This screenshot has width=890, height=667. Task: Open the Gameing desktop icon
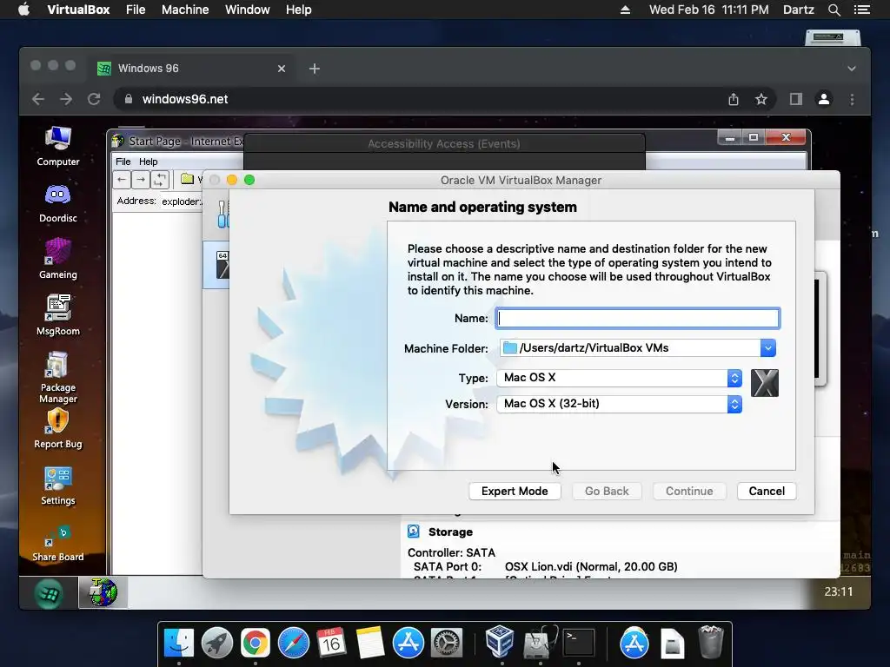[58, 259]
